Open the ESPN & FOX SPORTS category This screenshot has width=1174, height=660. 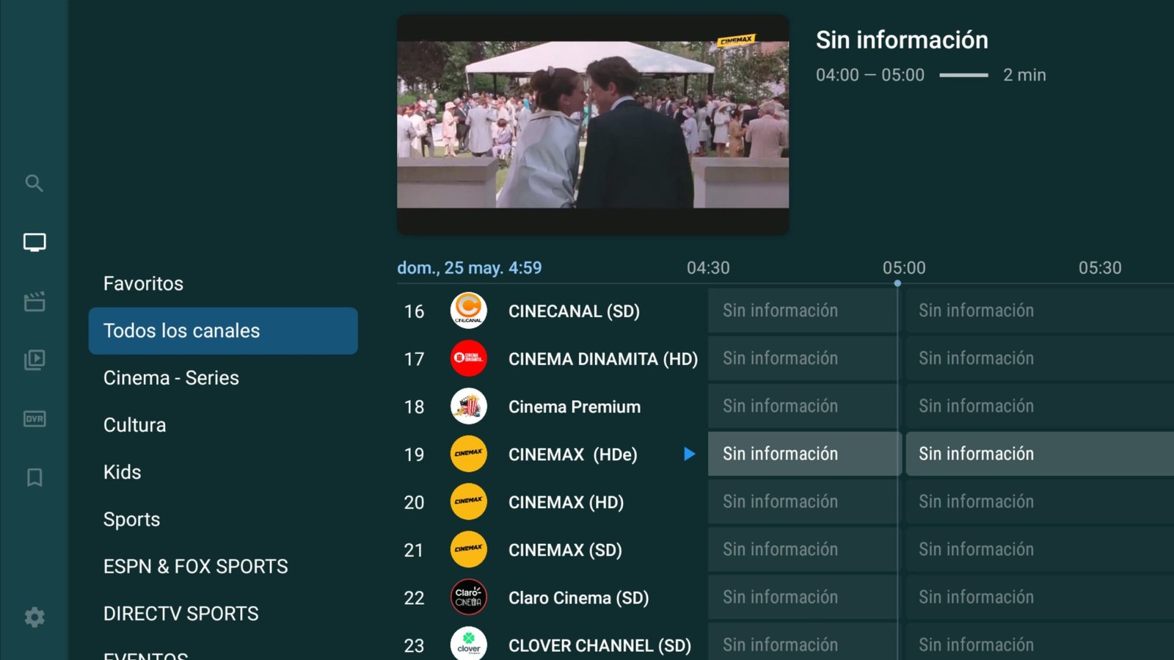(195, 567)
